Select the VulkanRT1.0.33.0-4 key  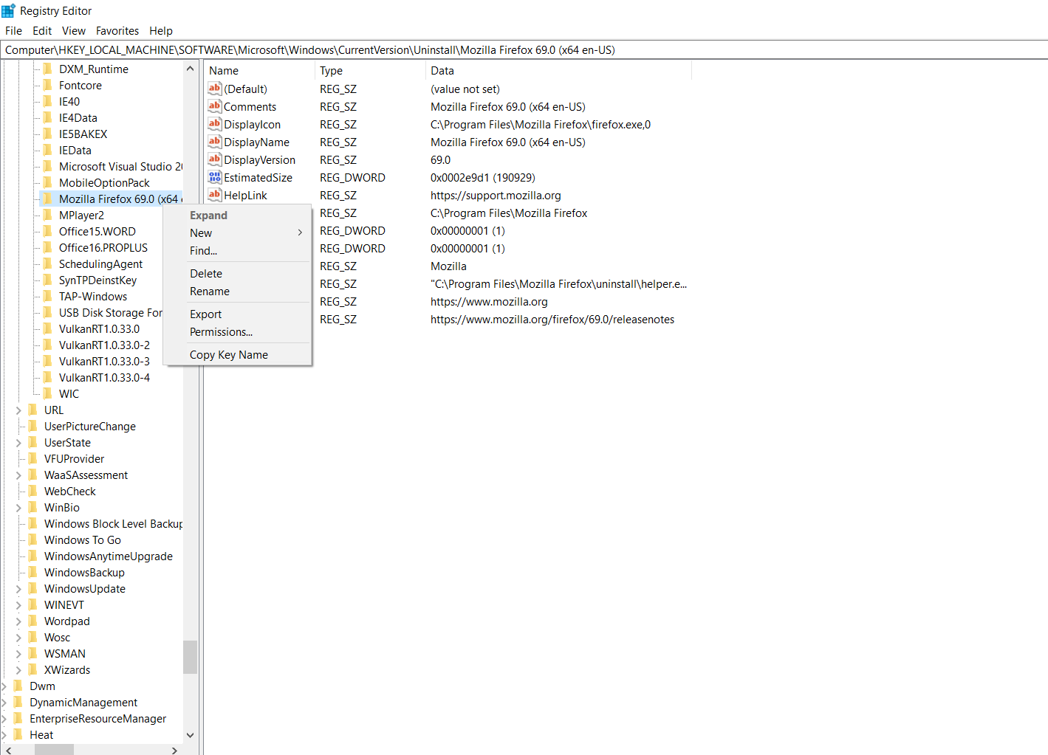[x=104, y=377]
